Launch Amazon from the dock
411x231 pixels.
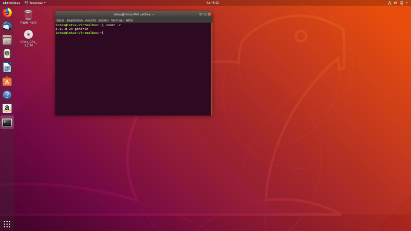[7, 108]
